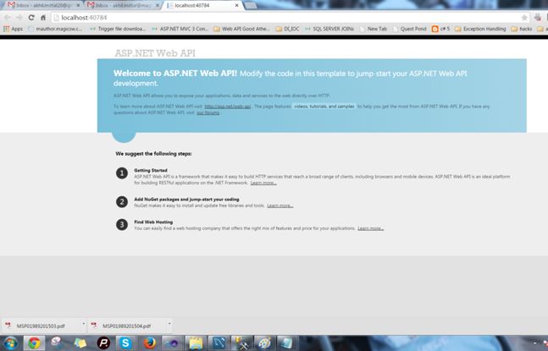Open the Quest Pond bookmark

tap(410, 29)
